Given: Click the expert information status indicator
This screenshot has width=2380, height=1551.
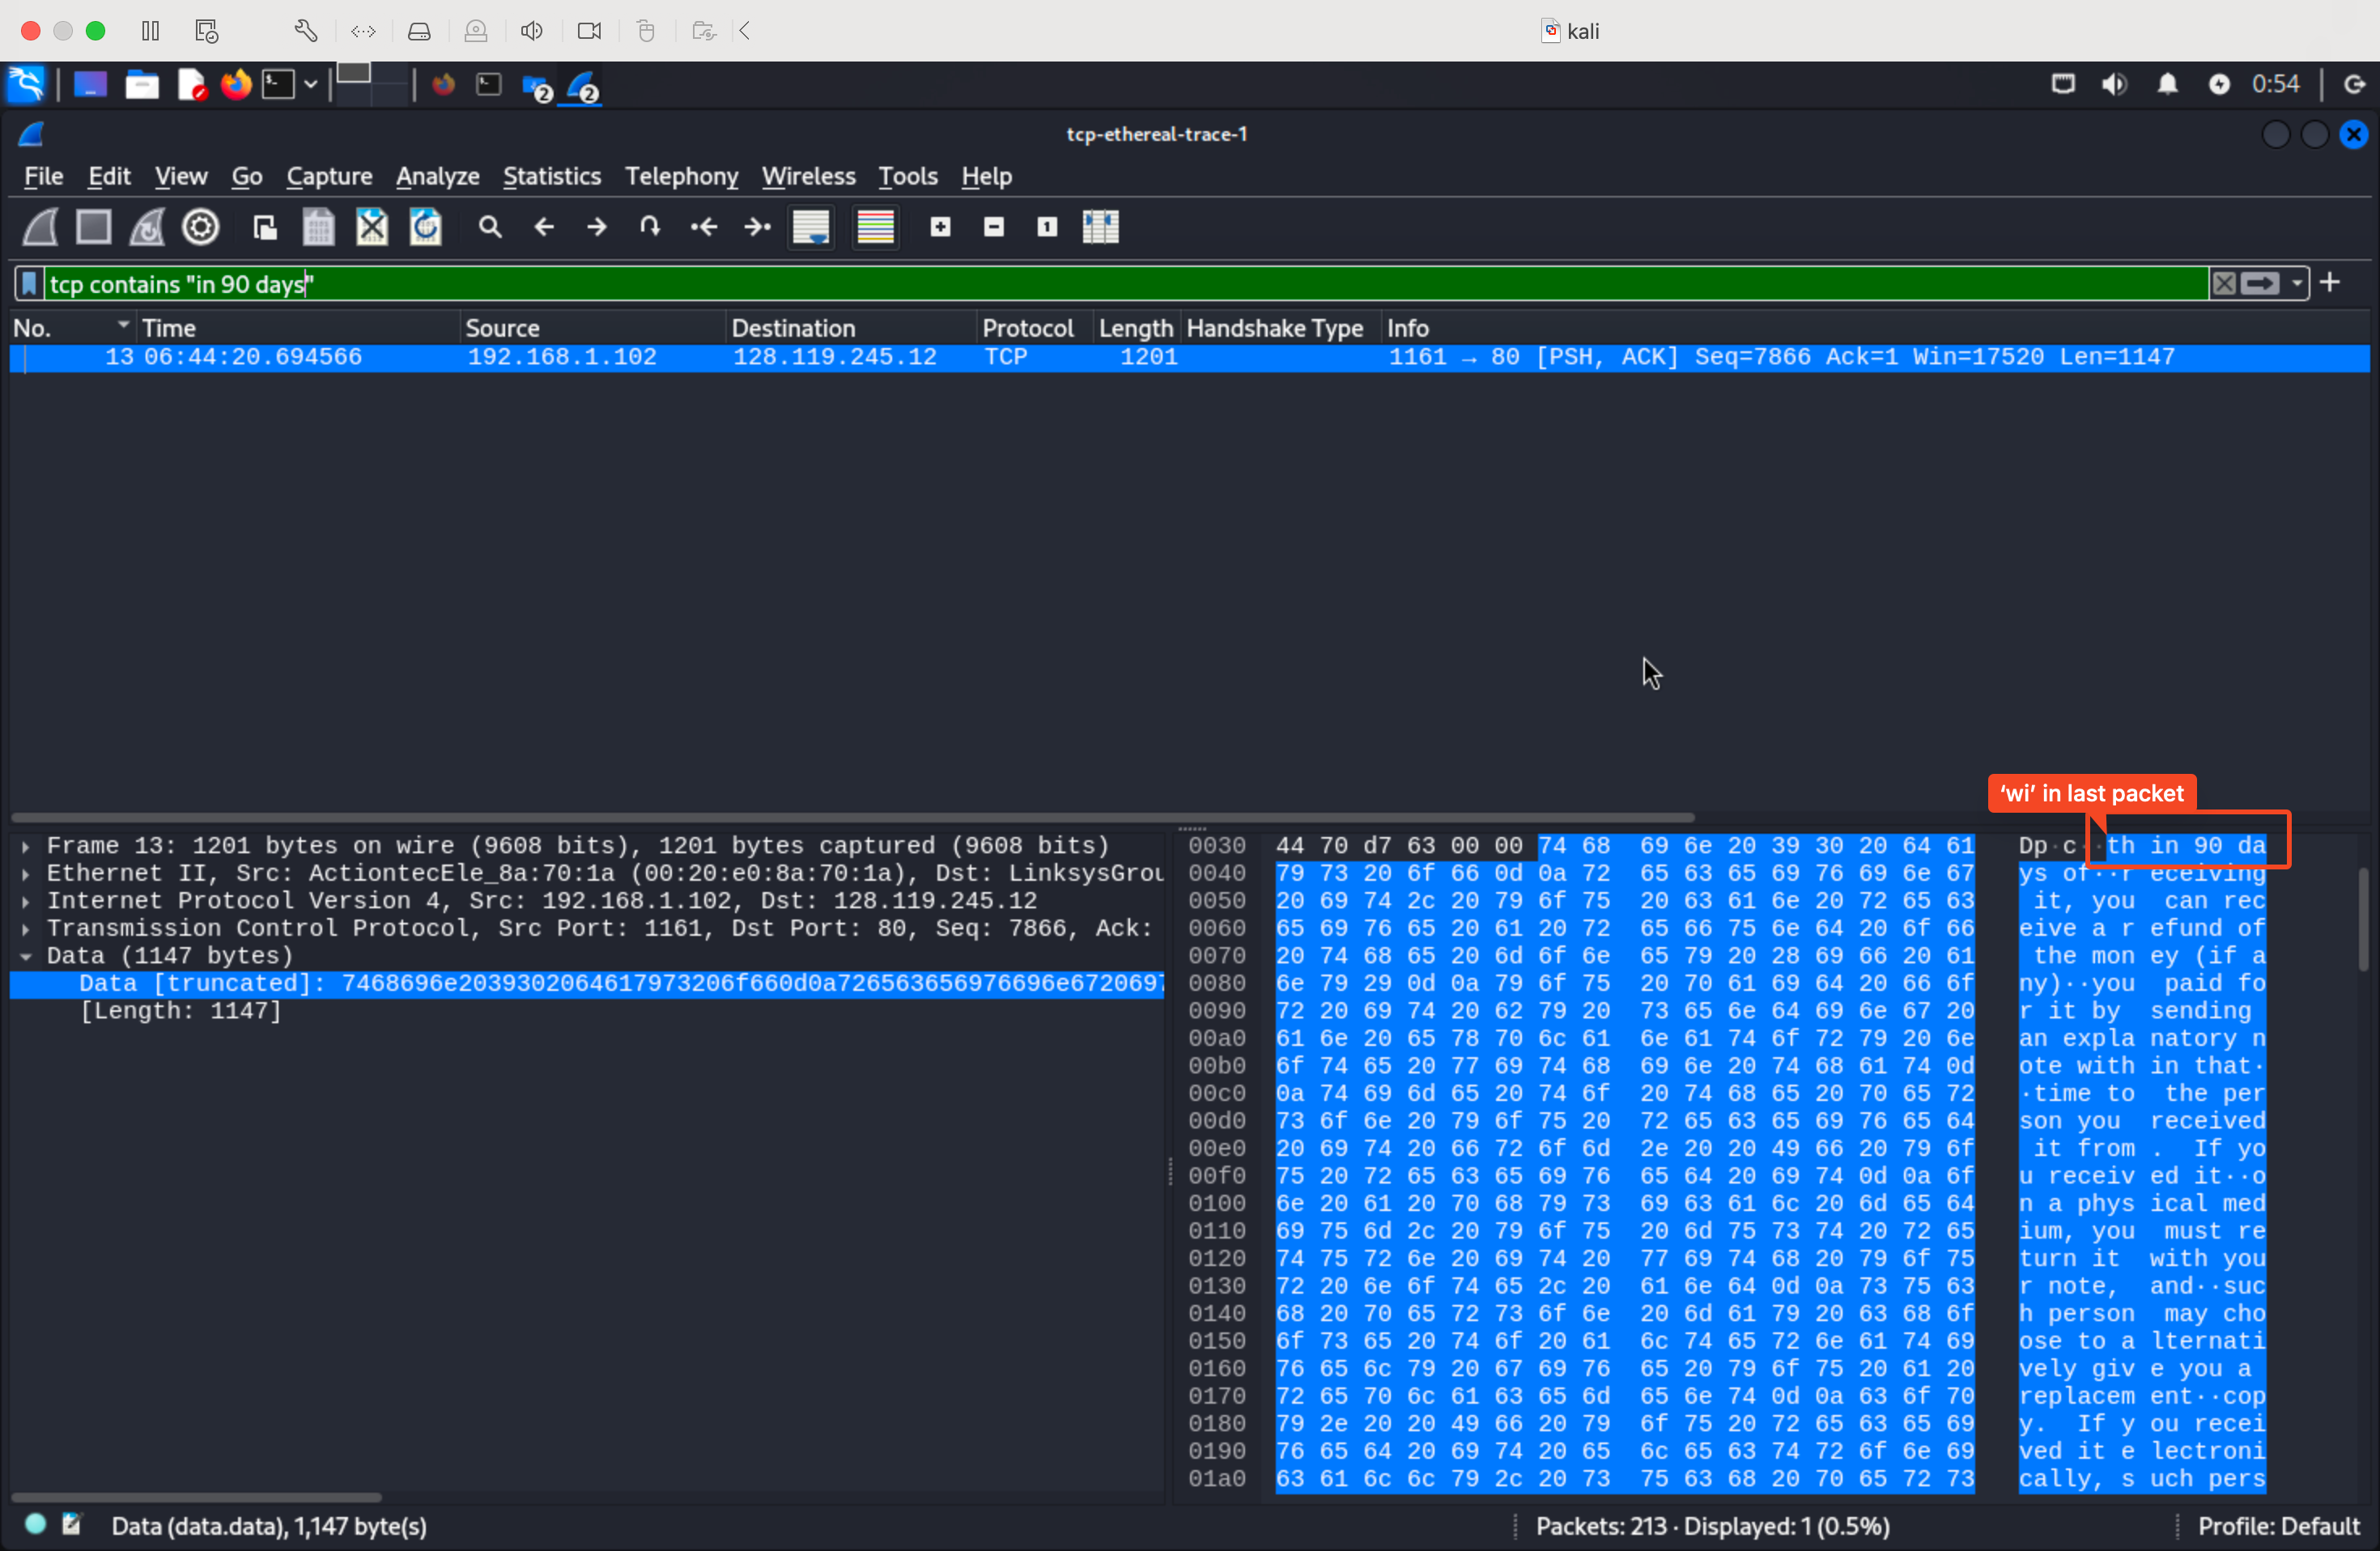Looking at the screenshot, I should click(35, 1524).
